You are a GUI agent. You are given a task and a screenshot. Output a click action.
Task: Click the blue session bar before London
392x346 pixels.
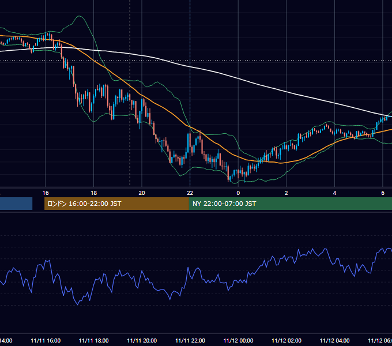click(x=16, y=204)
